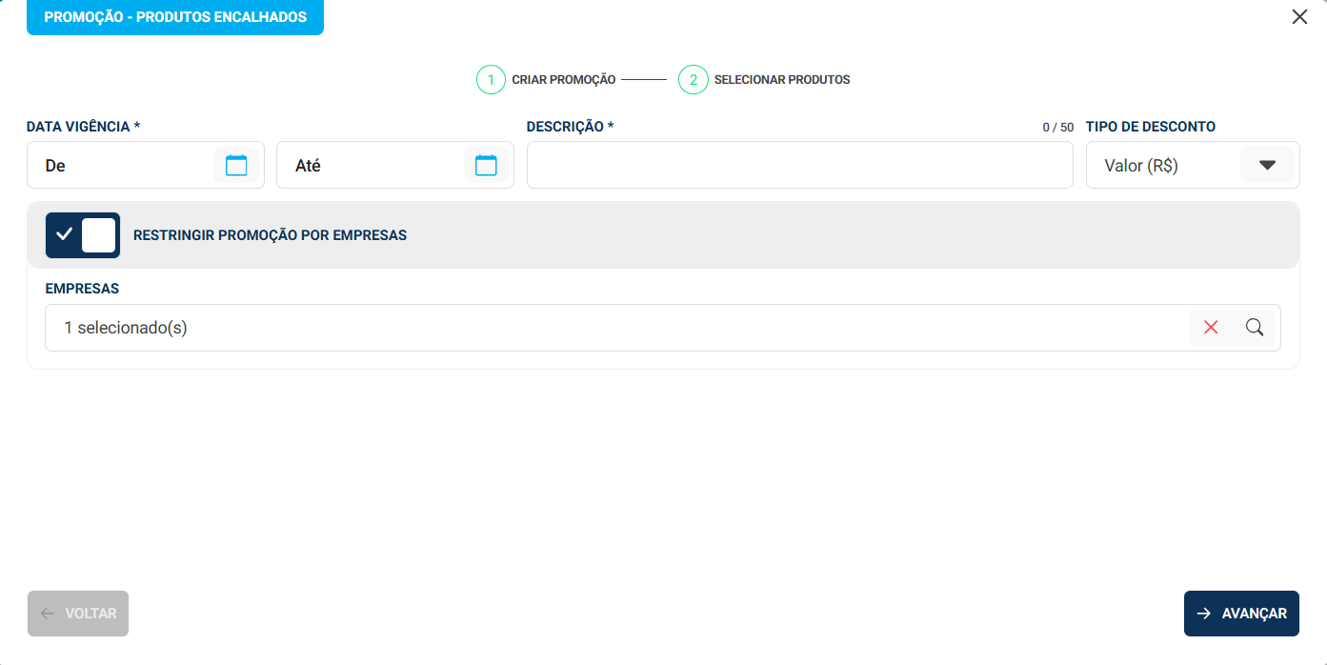Open the 'Até' end date calendar icon
The width and height of the screenshot is (1327, 665).
tap(486, 165)
